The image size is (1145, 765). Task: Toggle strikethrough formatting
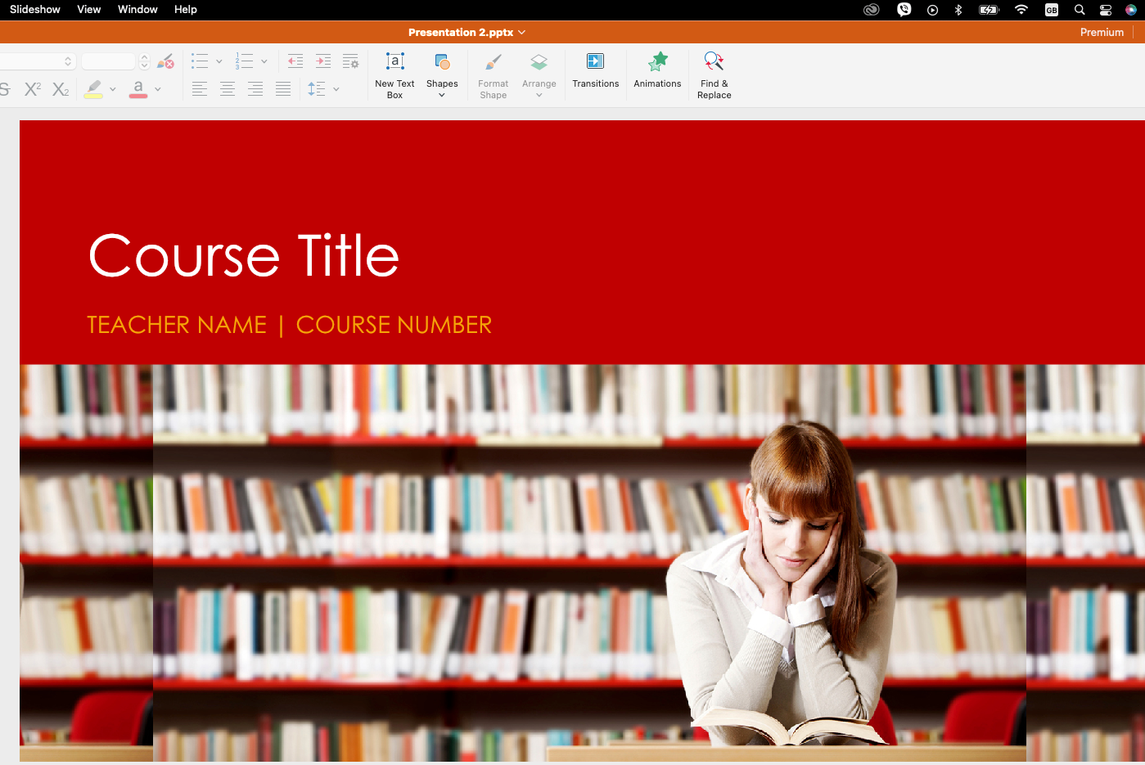(x=4, y=89)
